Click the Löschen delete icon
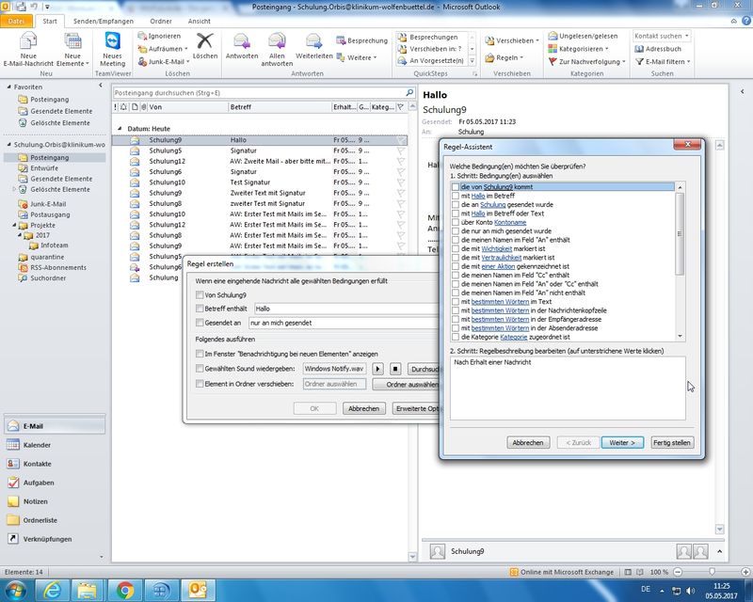 click(x=204, y=42)
